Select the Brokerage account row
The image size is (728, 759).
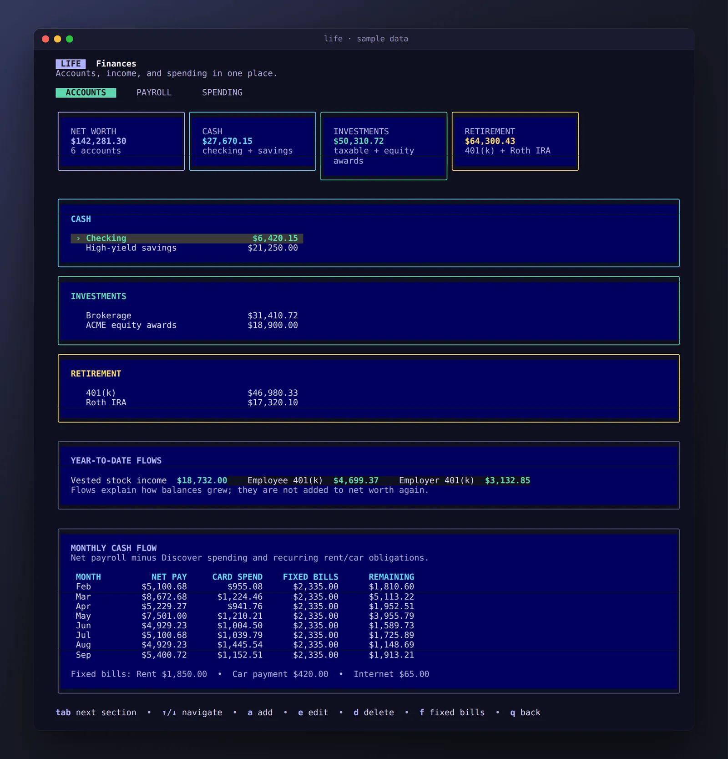tap(187, 316)
